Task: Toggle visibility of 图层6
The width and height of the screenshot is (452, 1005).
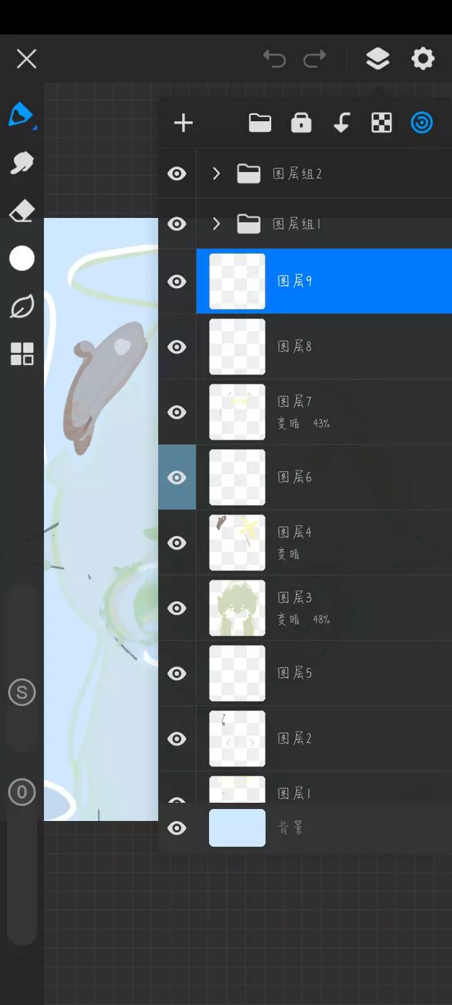Action: 177,477
